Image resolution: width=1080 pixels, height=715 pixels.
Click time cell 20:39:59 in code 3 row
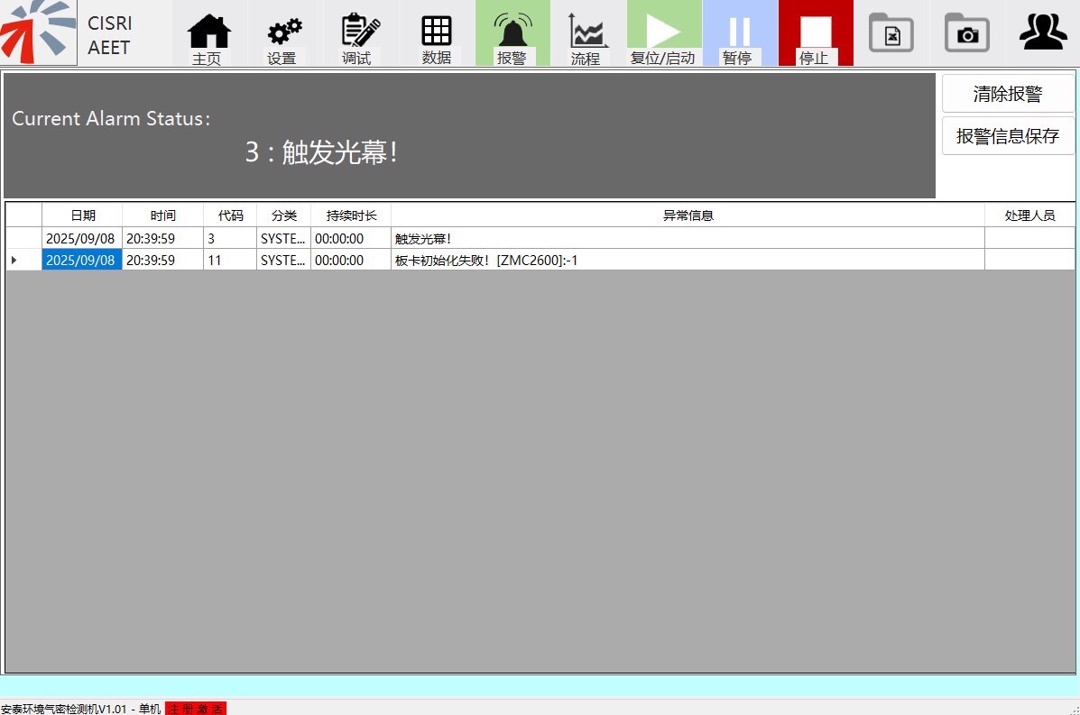pos(162,238)
